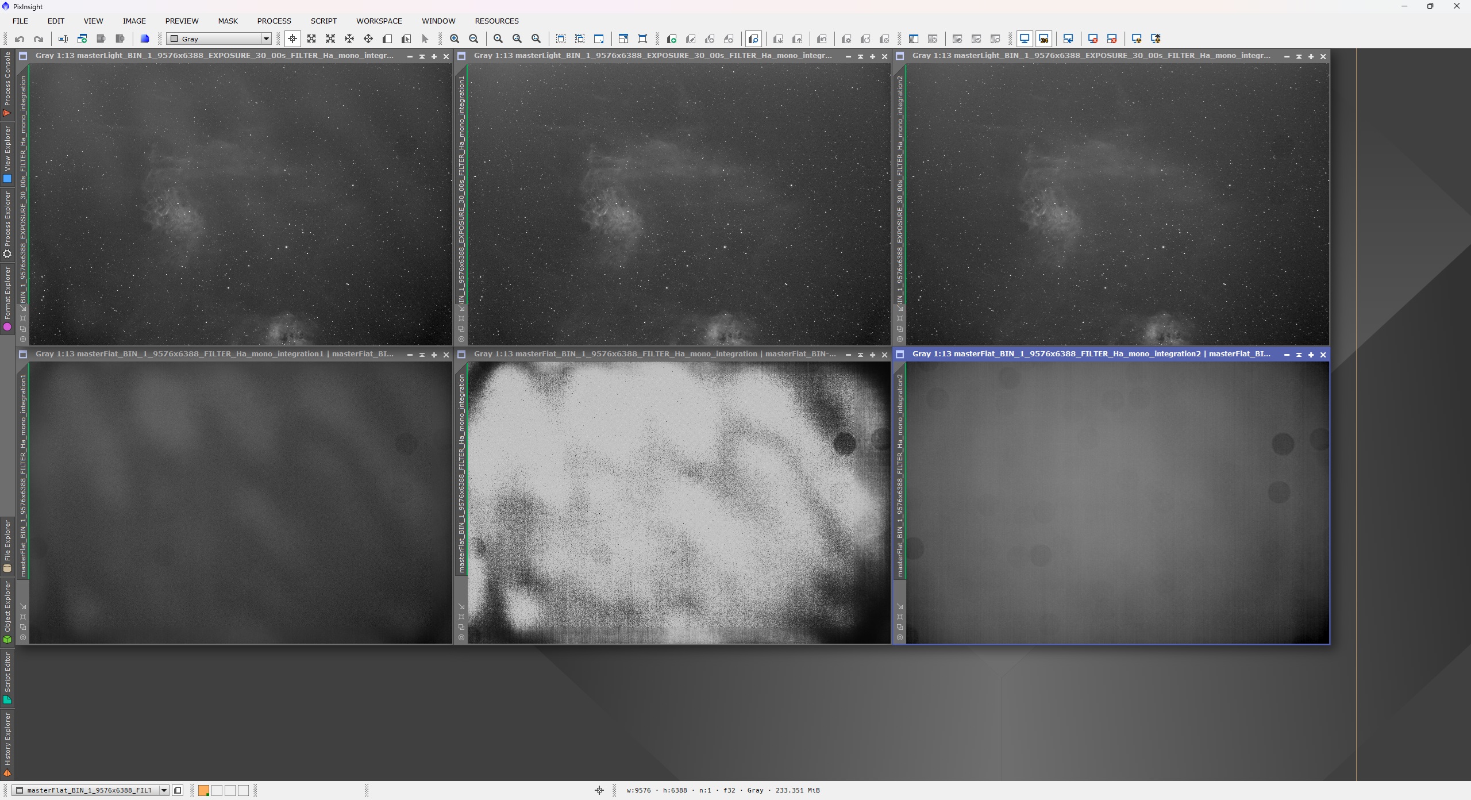Screen dimensions: 1471x800
Task: Toggle the left-panel layout icon in the toolbar
Action: pos(913,39)
